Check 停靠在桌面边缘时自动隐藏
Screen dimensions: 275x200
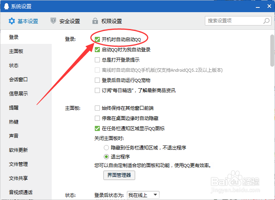(x=97, y=118)
